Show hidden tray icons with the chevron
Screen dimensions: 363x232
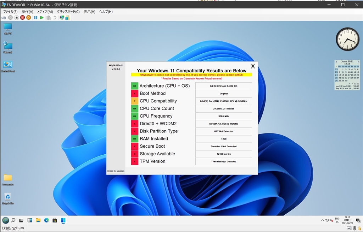pos(323,220)
